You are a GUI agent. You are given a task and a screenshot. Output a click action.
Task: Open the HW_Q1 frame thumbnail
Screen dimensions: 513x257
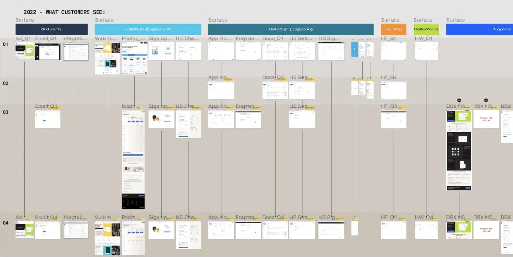click(x=426, y=51)
